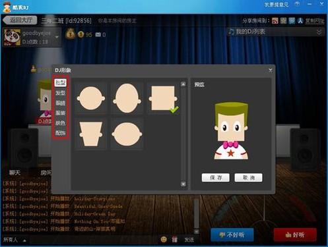Screen dimensions: 328x247
Task: Click the face list scroll up arrow
Action: pyautogui.click(x=183, y=84)
